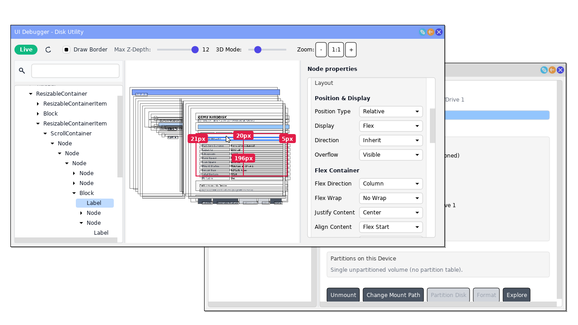
Task: Open the Flex Wrap dropdown
Action: point(391,198)
